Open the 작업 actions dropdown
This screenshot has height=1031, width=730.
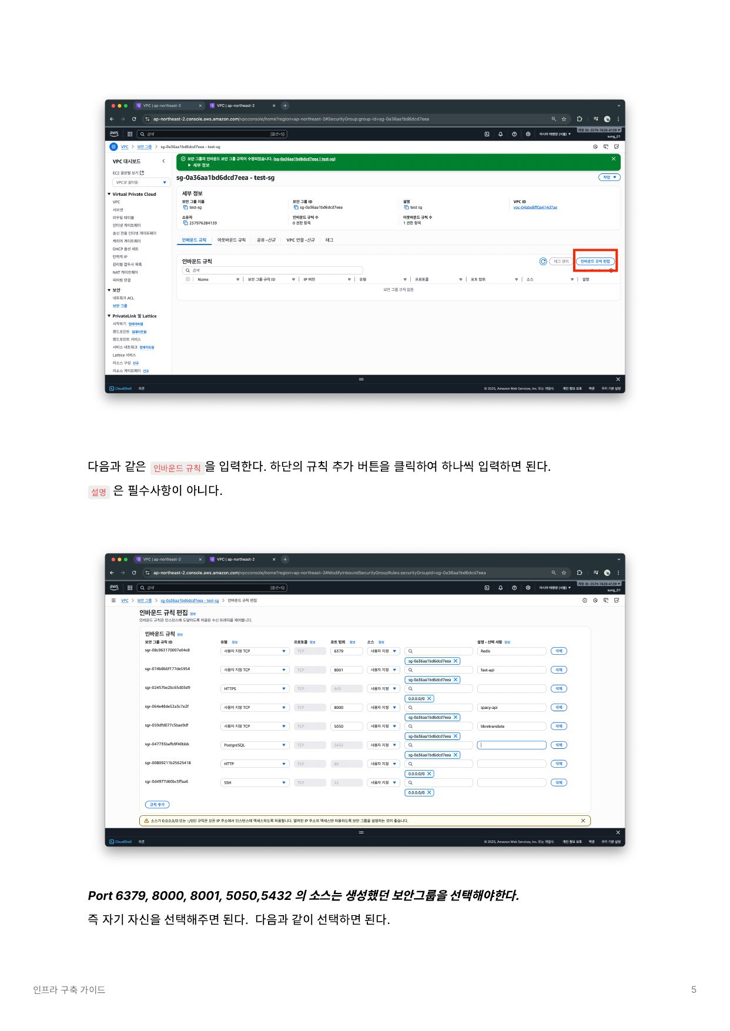tap(609, 178)
